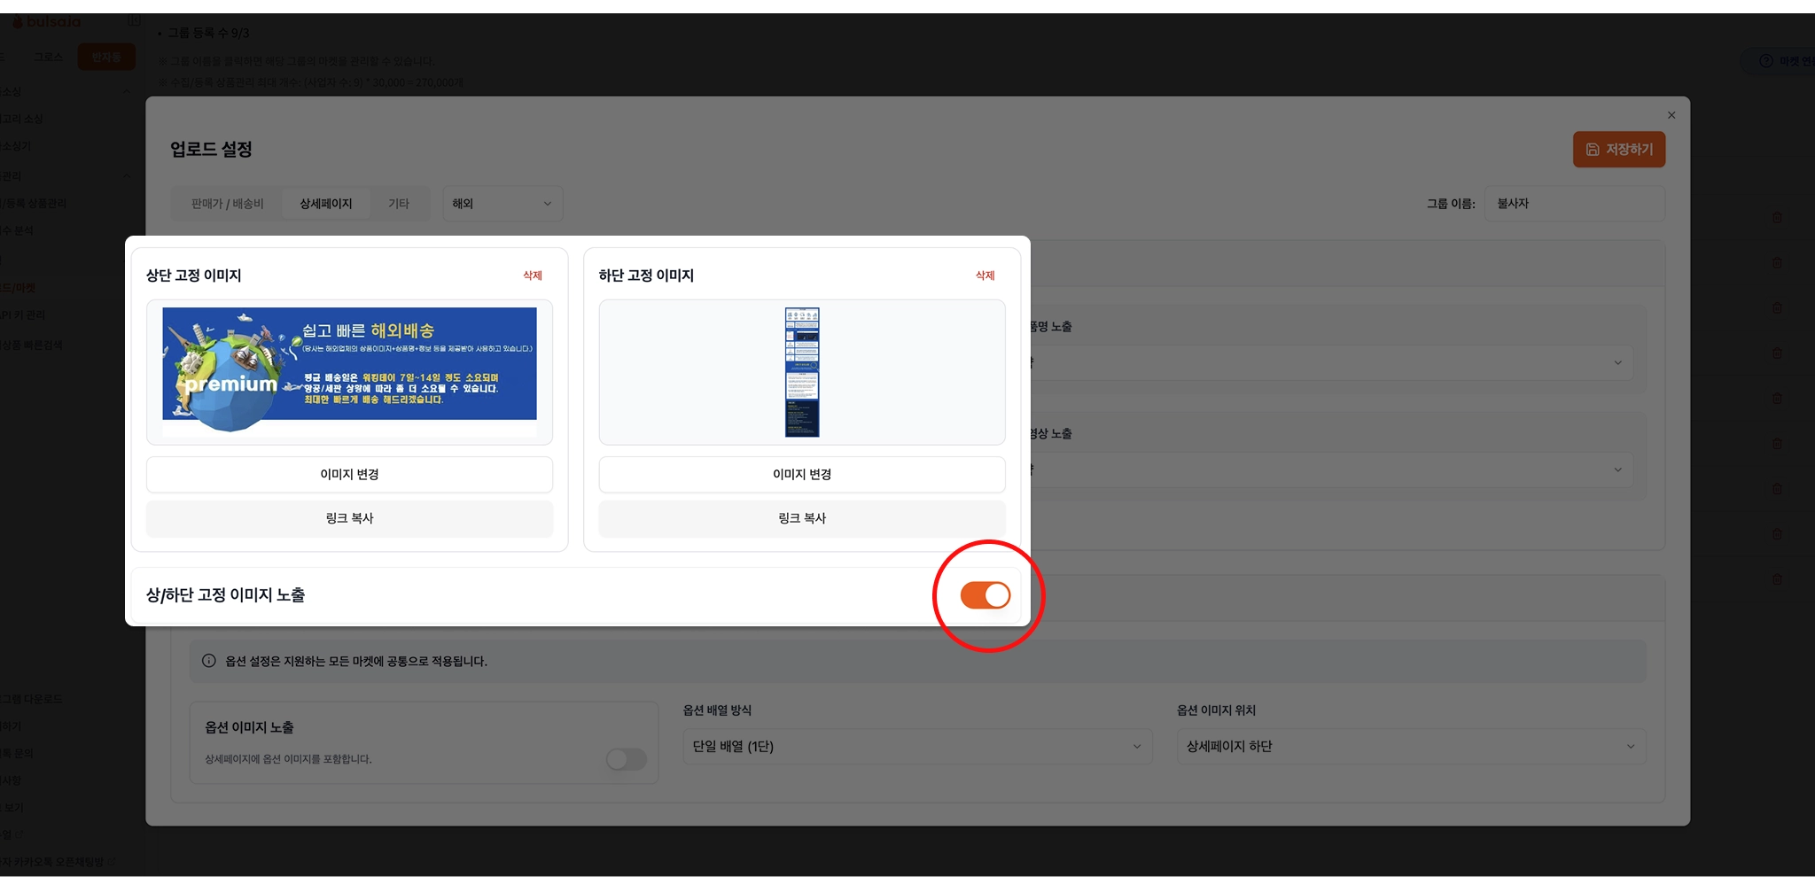The width and height of the screenshot is (1815, 877).
Task: Delete the 상단 고정 이미지 via 삭제
Action: (x=533, y=276)
